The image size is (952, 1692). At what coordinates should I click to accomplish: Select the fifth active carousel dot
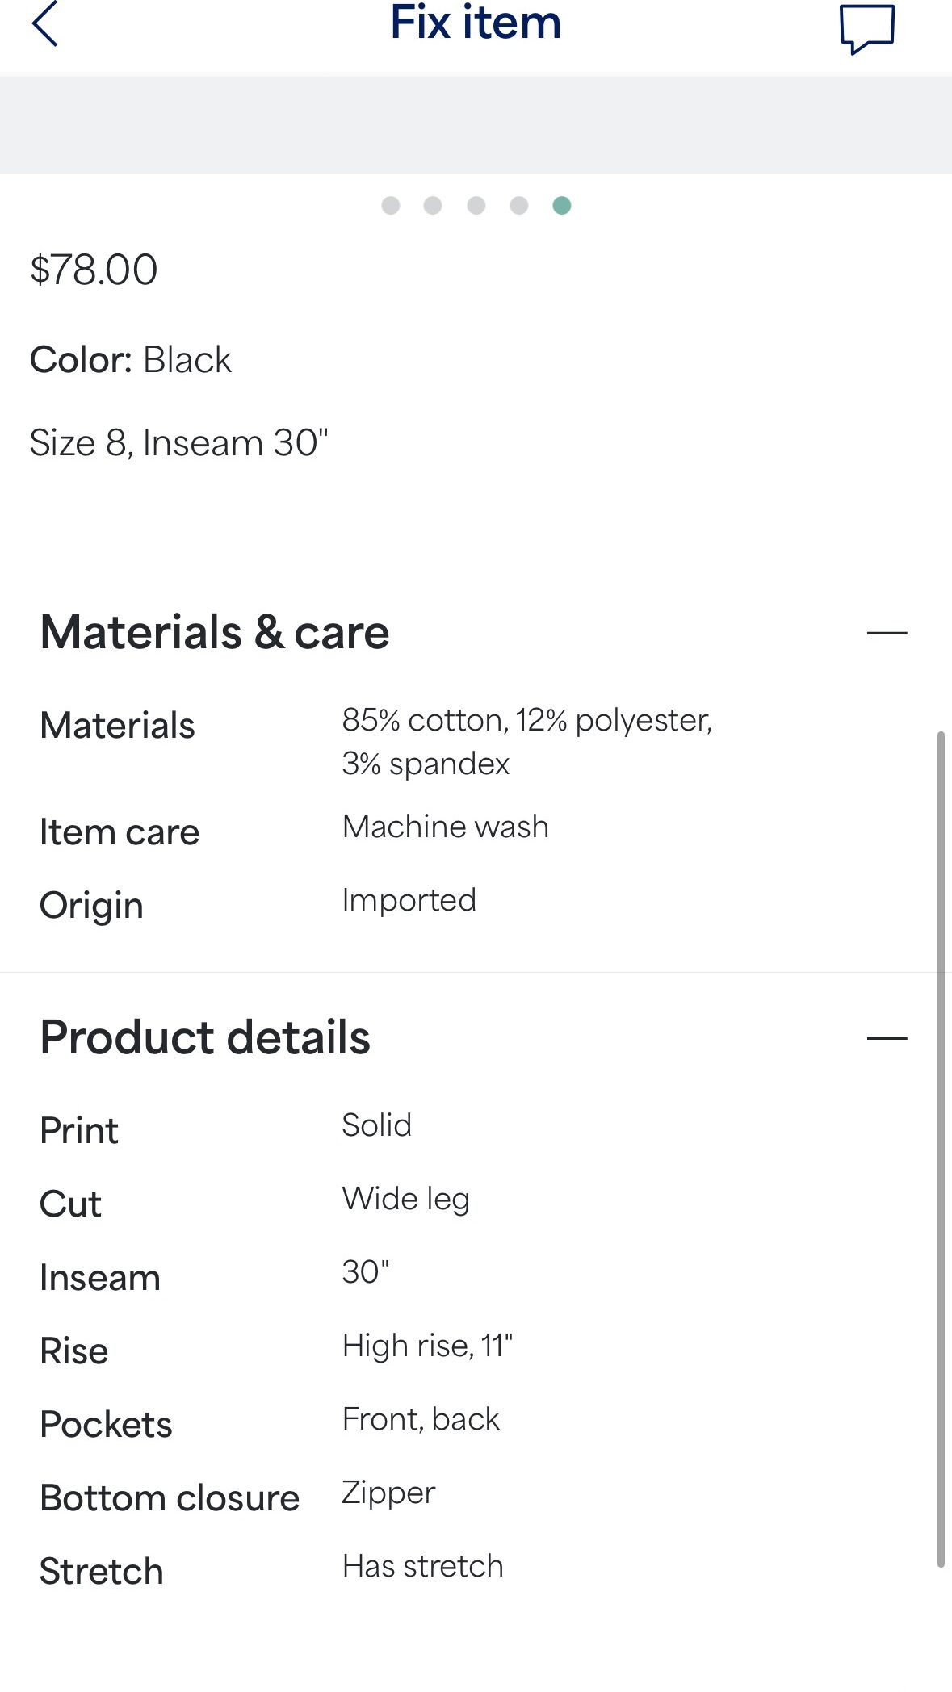[x=562, y=206]
